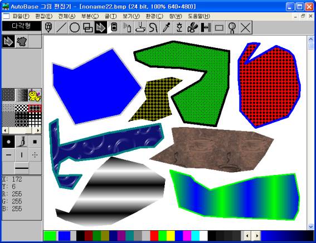Pick the red color swatch in palette

pos(154,236)
